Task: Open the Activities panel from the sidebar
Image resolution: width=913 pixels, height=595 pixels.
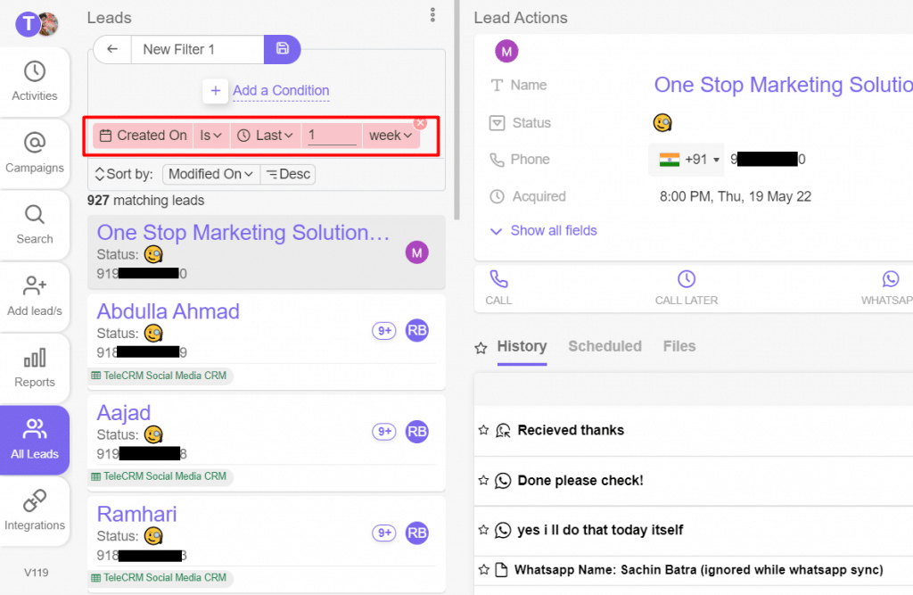Action: (x=35, y=80)
